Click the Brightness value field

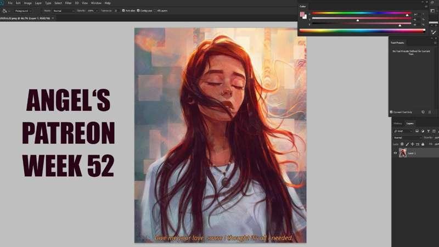(x=416, y=25)
